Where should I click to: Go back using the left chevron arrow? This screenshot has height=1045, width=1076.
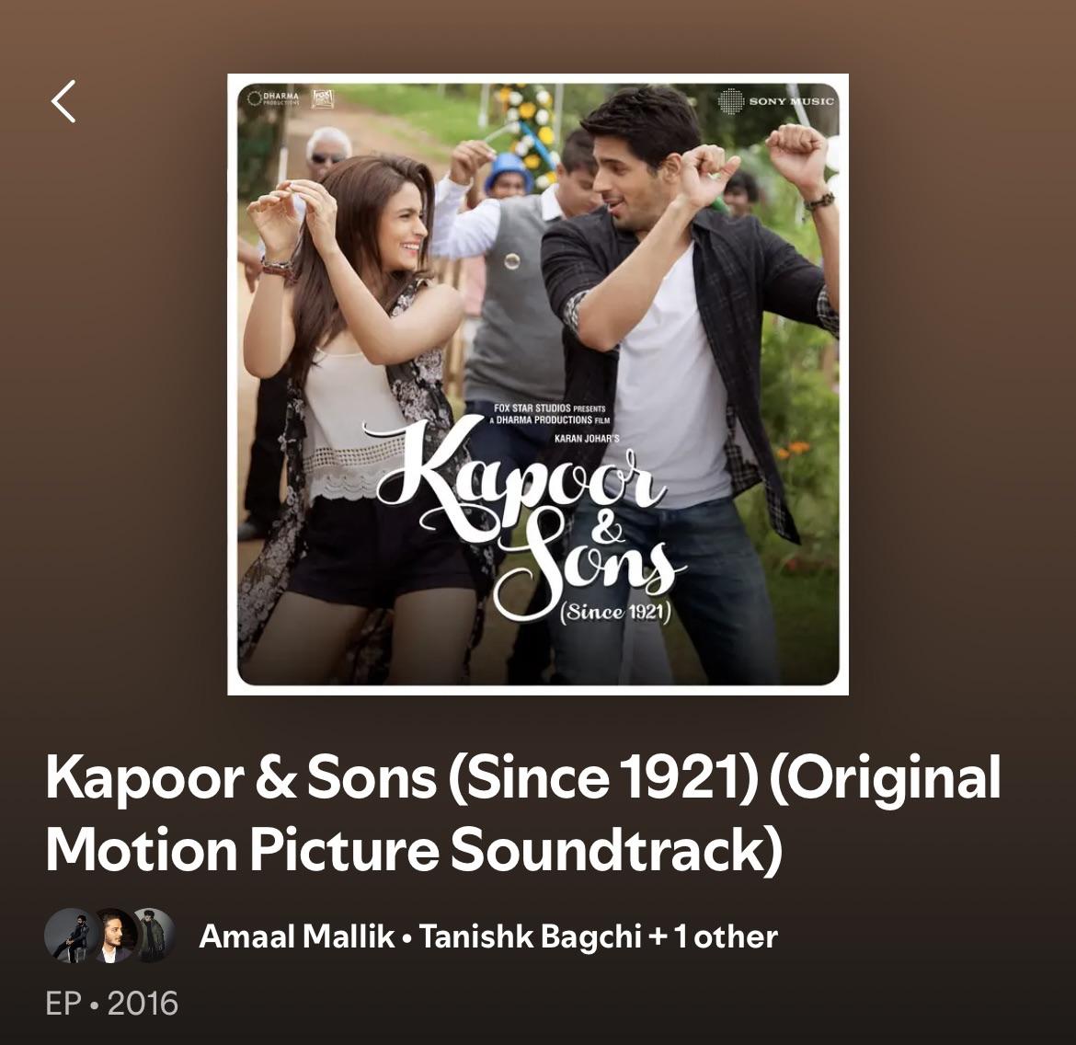point(63,101)
